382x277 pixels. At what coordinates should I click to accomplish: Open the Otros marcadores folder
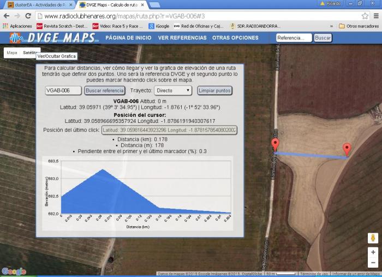[359, 26]
